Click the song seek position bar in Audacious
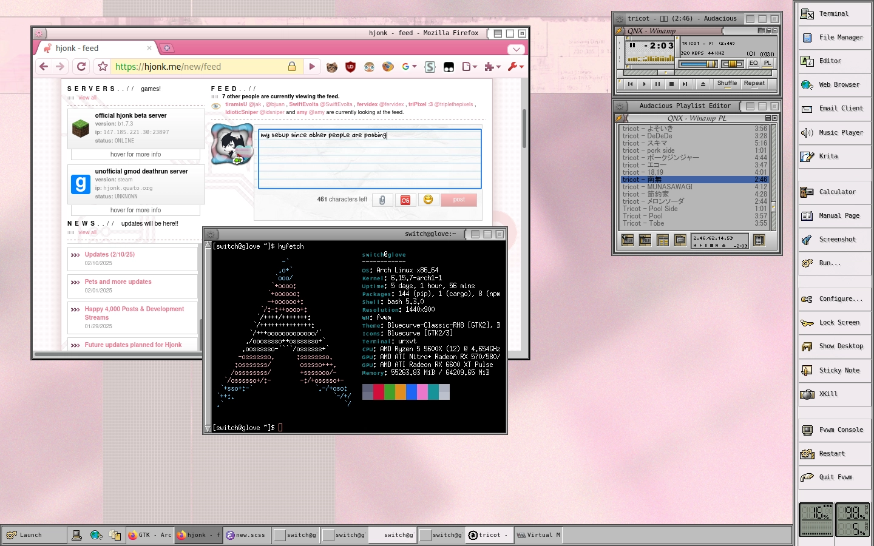Image resolution: width=874 pixels, height=546 pixels. coord(696,73)
